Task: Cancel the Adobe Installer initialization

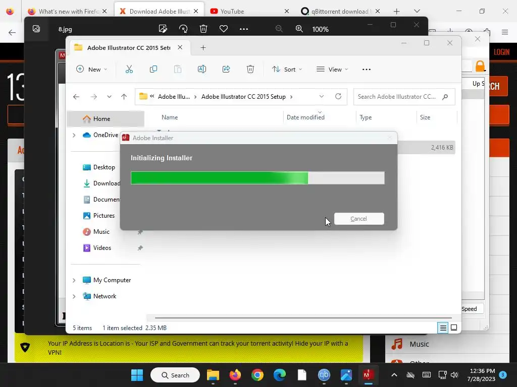Action: click(359, 219)
